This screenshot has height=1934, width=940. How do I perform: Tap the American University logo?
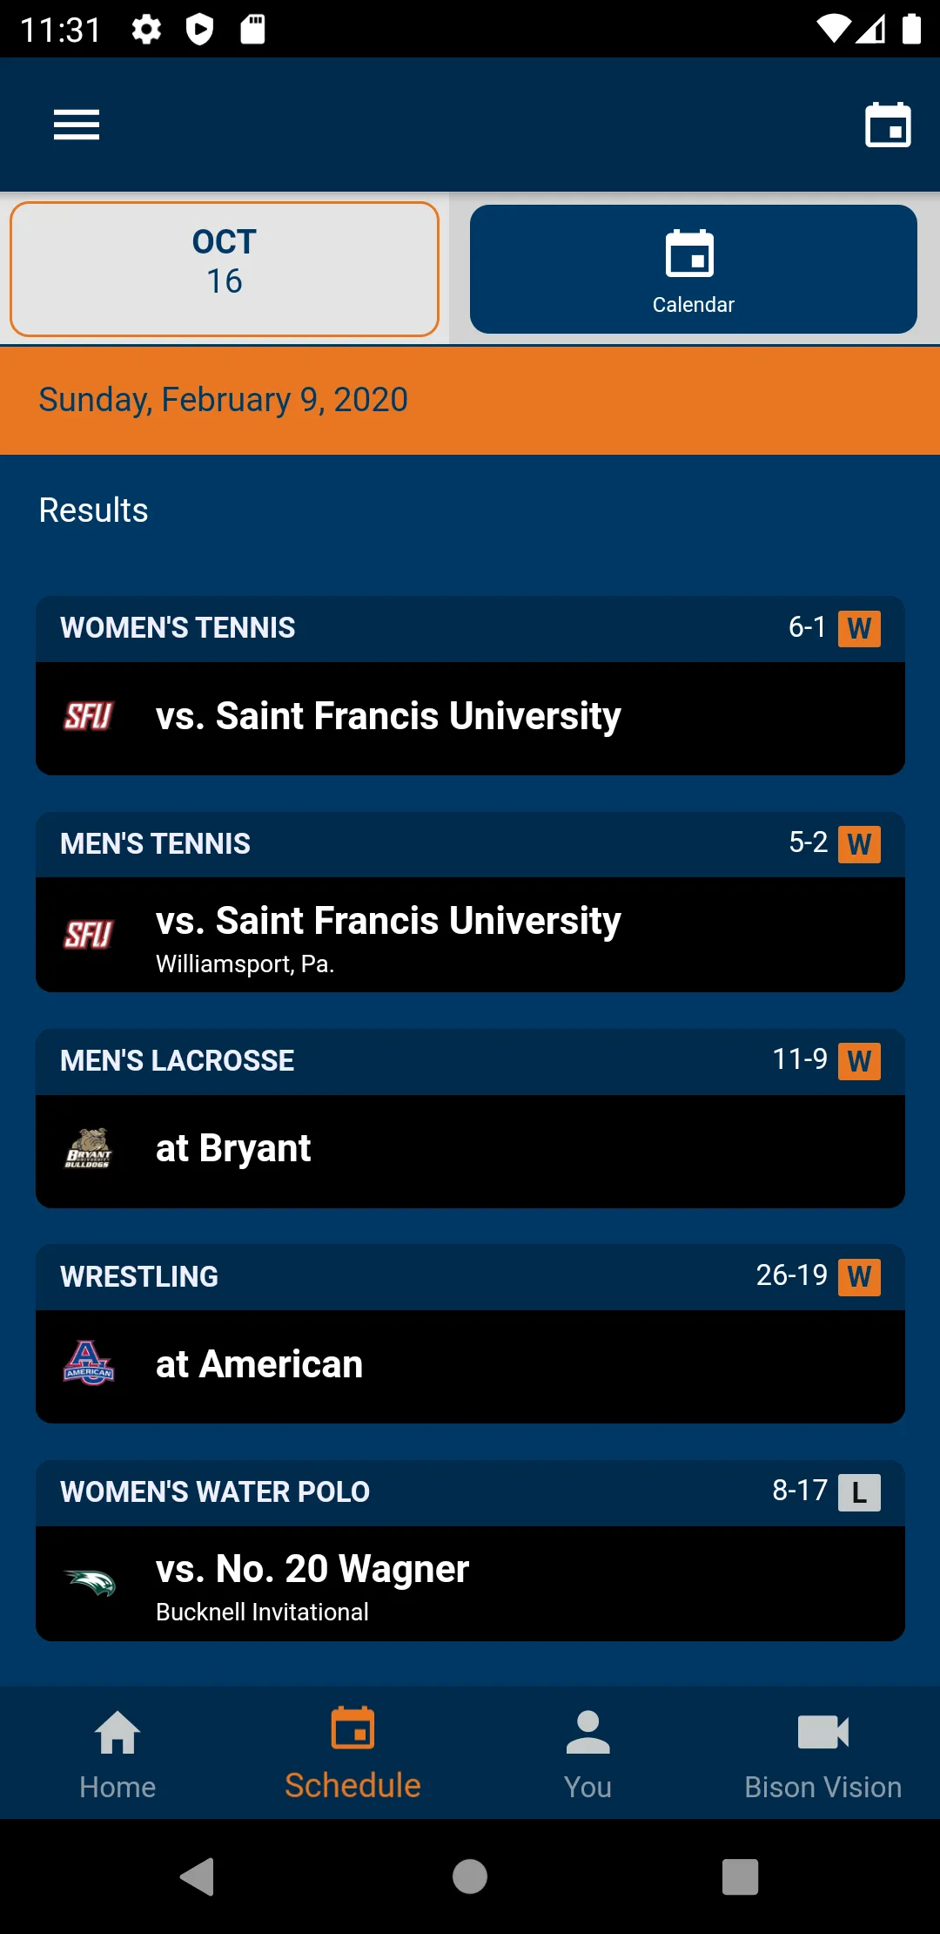89,1363
